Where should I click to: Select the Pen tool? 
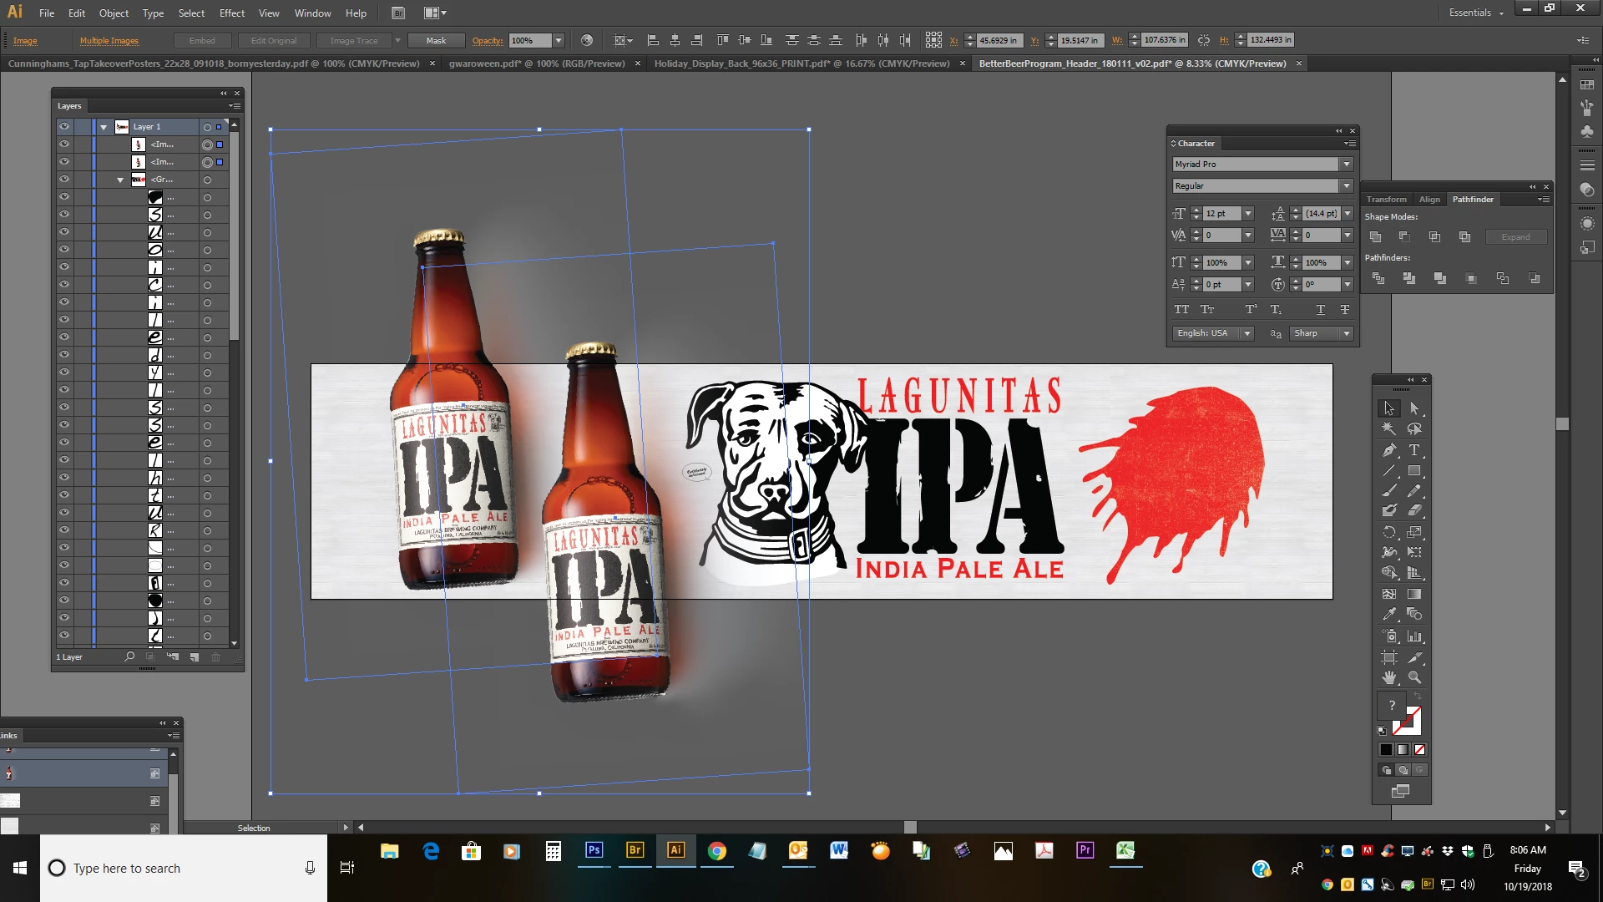tap(1389, 450)
